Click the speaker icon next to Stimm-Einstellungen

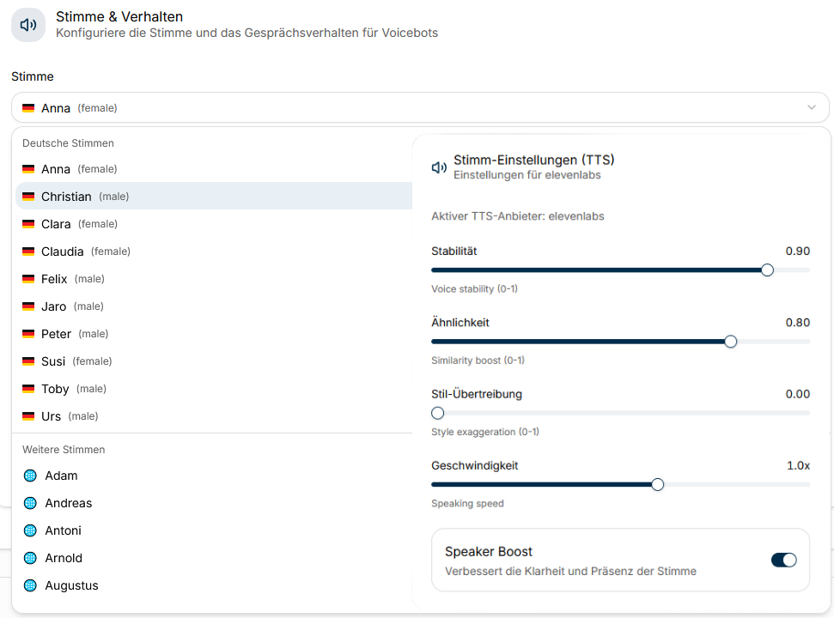pos(439,167)
